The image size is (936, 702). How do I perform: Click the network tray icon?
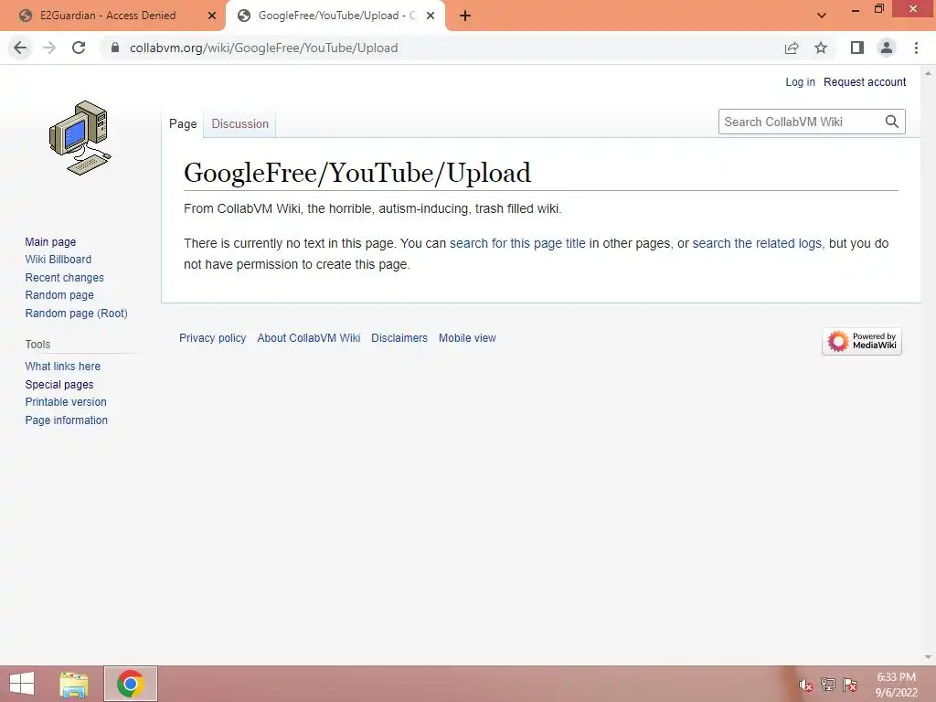pyautogui.click(x=828, y=684)
